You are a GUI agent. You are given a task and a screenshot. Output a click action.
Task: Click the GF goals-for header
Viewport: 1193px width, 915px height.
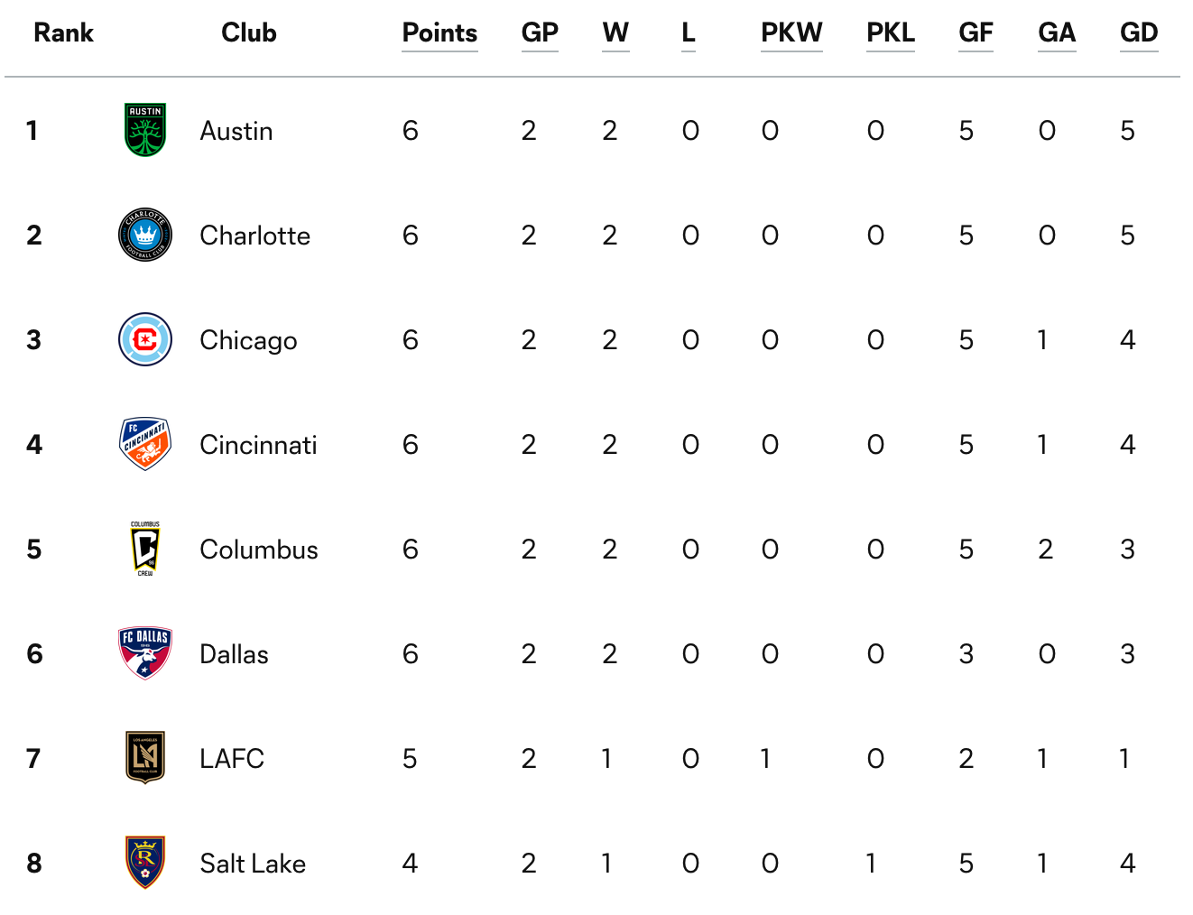976,33
